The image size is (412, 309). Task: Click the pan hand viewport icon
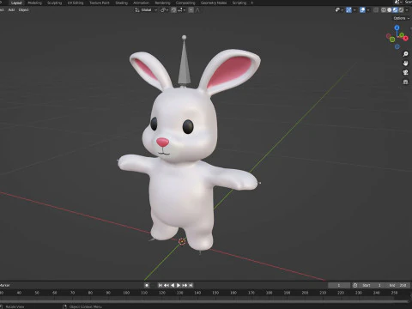405,63
